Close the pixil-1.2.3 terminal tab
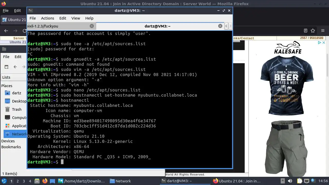 pos(92,26)
